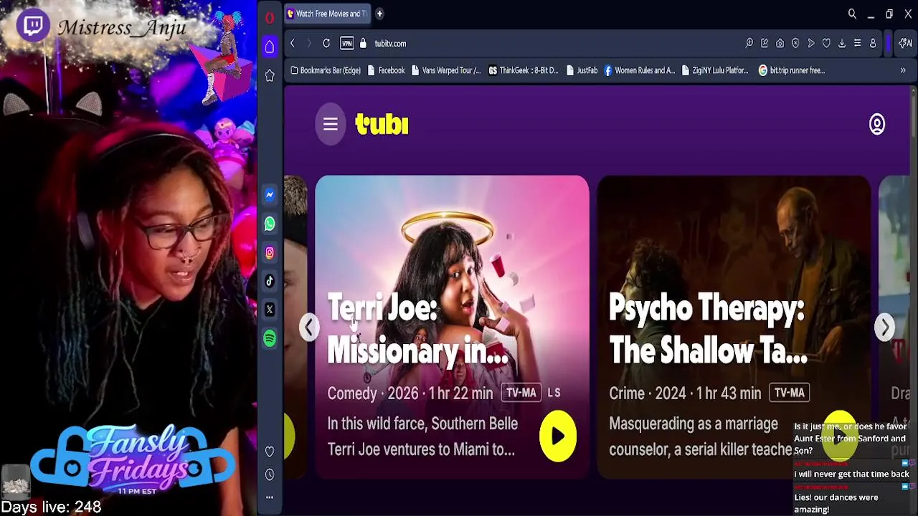Screen dimensions: 918x516
Task: Open the Terri Joe: Missionary title text
Action: tap(417, 330)
